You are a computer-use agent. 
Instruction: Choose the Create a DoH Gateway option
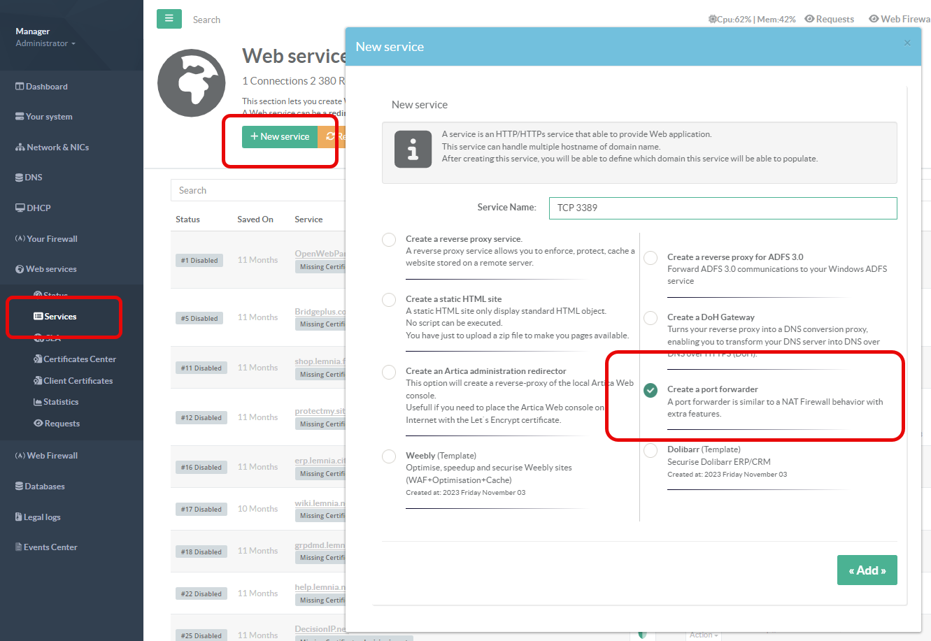tap(651, 318)
